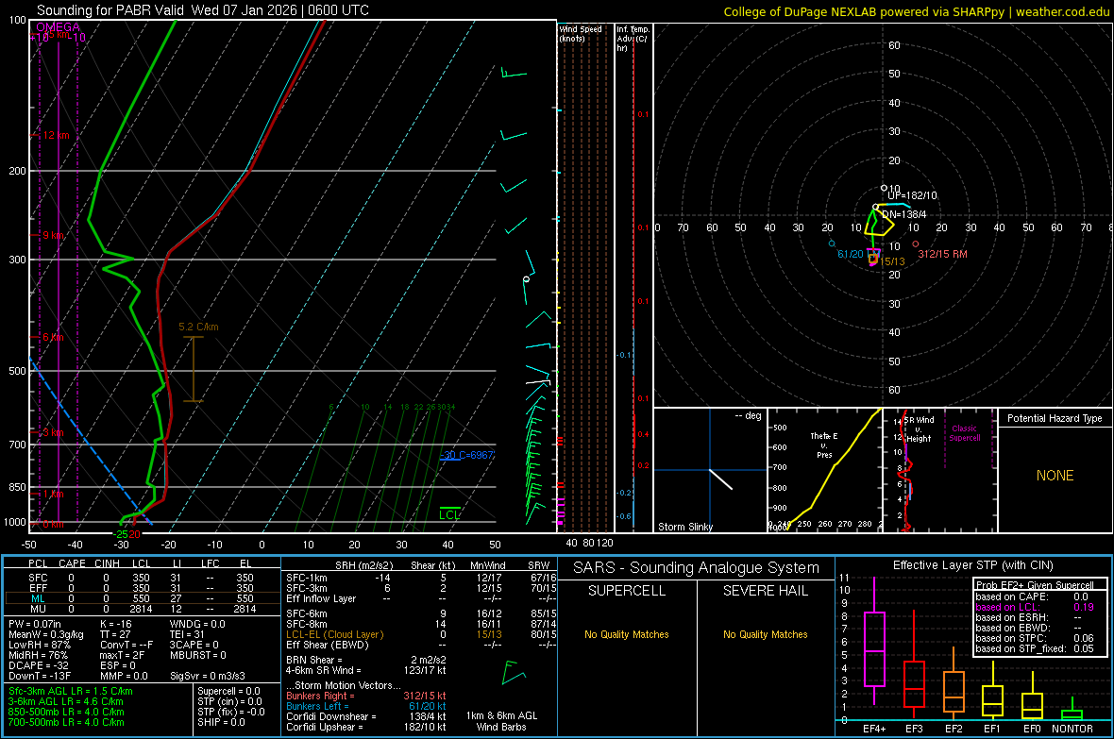Image resolution: width=1114 pixels, height=739 pixels.
Task: Select the magenta OMEGA label
Action: (59, 27)
